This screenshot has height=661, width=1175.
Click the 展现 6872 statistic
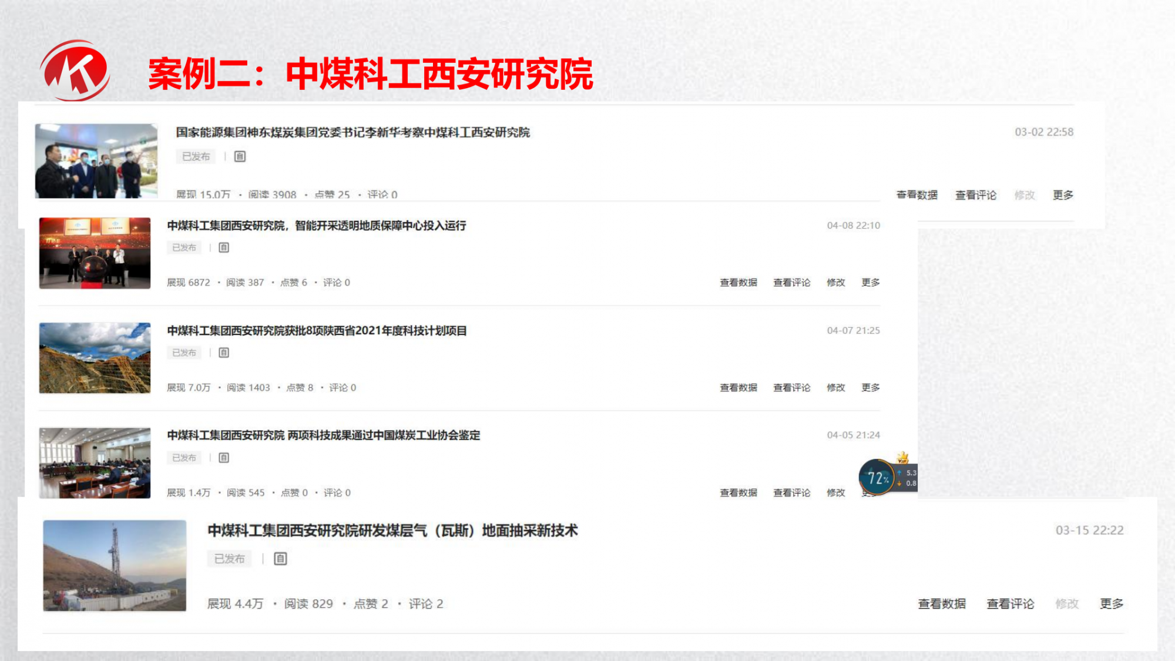pyautogui.click(x=188, y=283)
